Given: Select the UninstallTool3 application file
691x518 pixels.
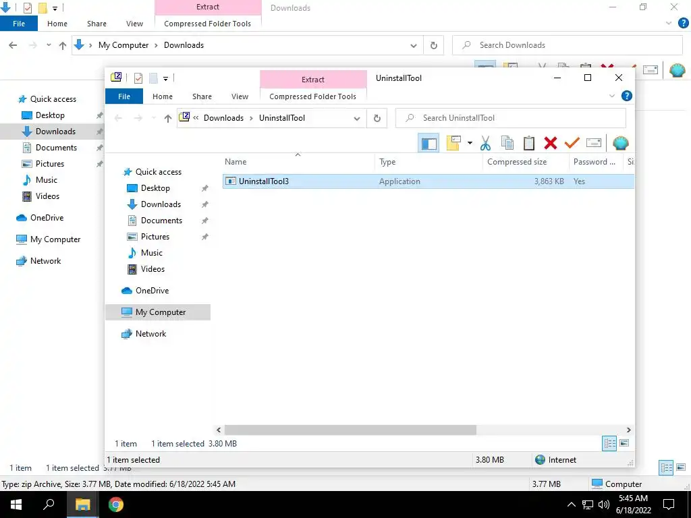Looking at the screenshot, I should click(429, 181).
